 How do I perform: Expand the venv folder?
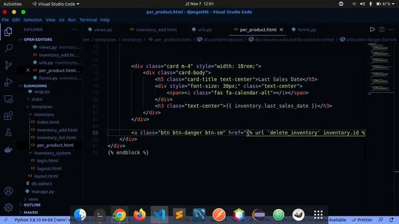coord(33,199)
